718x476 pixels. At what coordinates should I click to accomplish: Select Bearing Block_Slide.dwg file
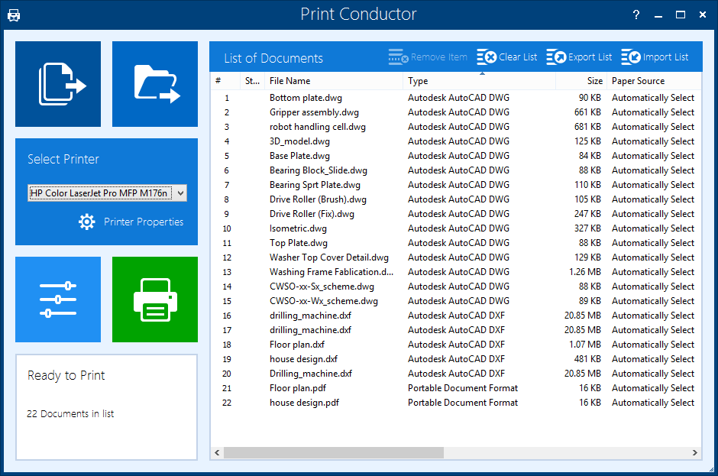coord(319,170)
